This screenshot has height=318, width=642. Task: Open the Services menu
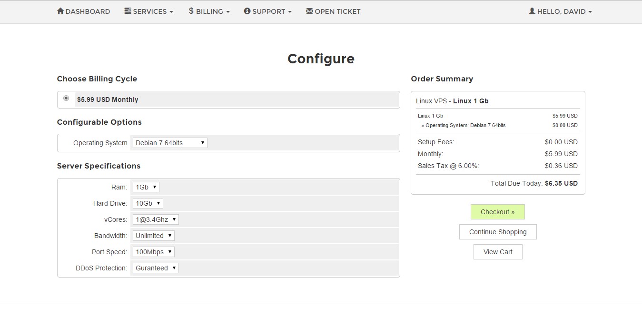click(149, 11)
